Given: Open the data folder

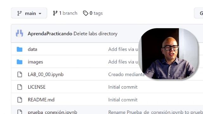Looking at the screenshot, I should click(32, 49).
